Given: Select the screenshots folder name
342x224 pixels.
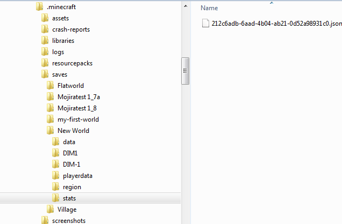Looking at the screenshot, I should (69, 221).
